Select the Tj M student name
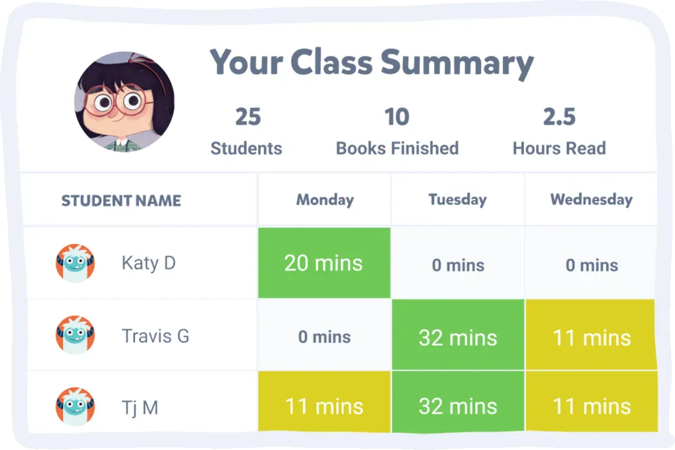This screenshot has width=675, height=450. coord(140,408)
